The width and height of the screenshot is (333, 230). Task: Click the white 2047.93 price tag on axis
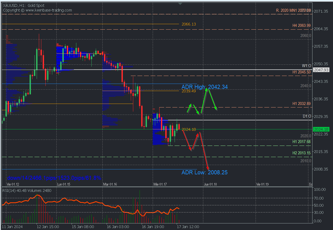321,70
